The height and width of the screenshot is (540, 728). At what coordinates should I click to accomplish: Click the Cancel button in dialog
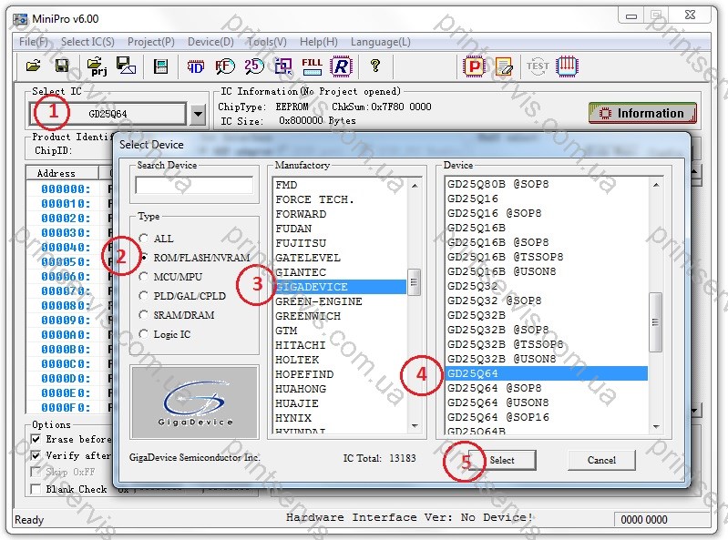pos(601,460)
